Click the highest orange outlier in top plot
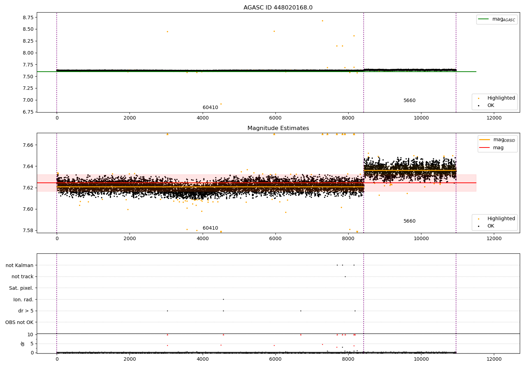 (x=322, y=21)
